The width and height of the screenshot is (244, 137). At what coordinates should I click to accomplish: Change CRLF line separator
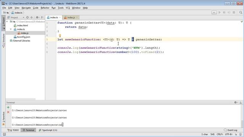click(x=220, y=134)
